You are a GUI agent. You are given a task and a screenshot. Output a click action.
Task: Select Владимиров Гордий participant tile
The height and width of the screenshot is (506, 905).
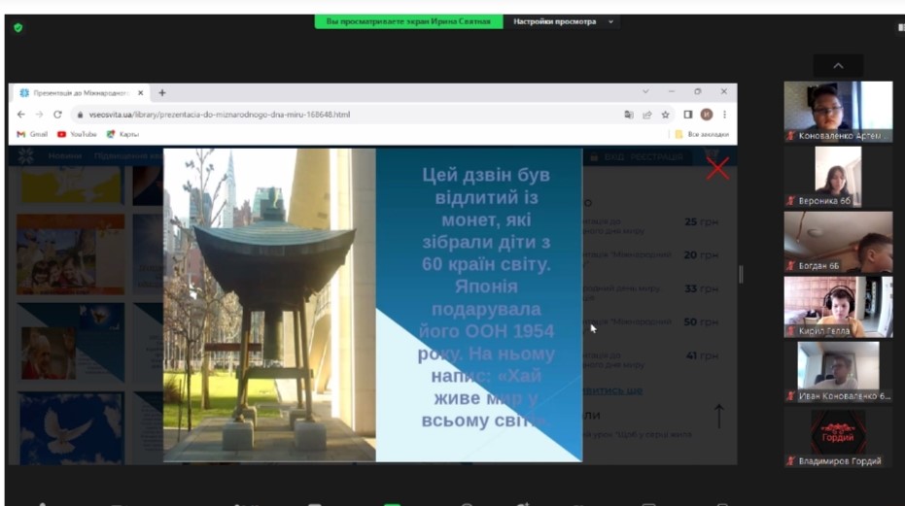coord(838,437)
